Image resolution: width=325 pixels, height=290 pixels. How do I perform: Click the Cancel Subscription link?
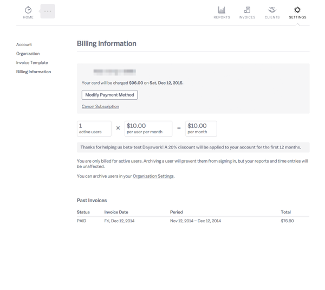100,107
